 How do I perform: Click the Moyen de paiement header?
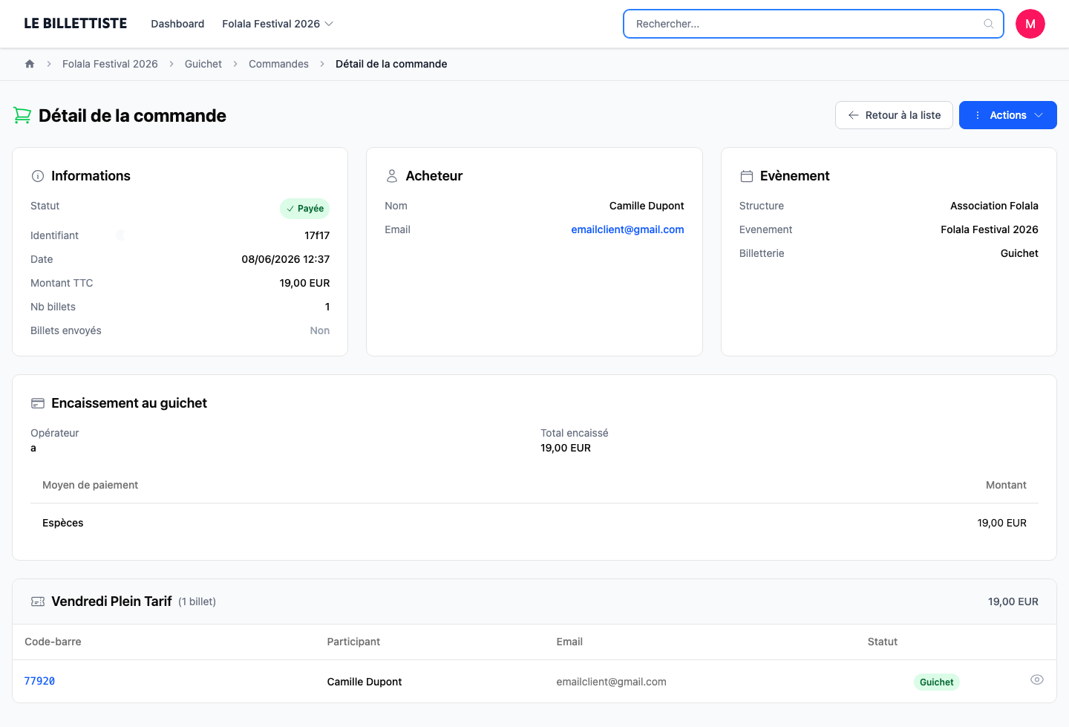click(90, 485)
